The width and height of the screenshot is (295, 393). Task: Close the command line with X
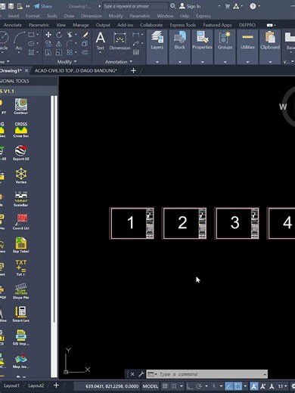[132, 374]
